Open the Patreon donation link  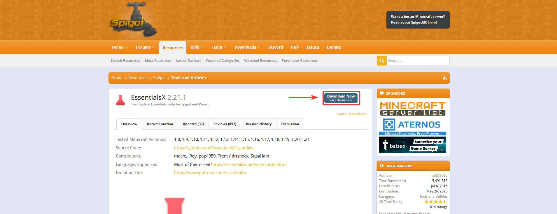[210, 173]
